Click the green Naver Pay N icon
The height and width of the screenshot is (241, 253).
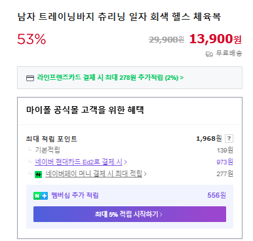tap(38, 174)
